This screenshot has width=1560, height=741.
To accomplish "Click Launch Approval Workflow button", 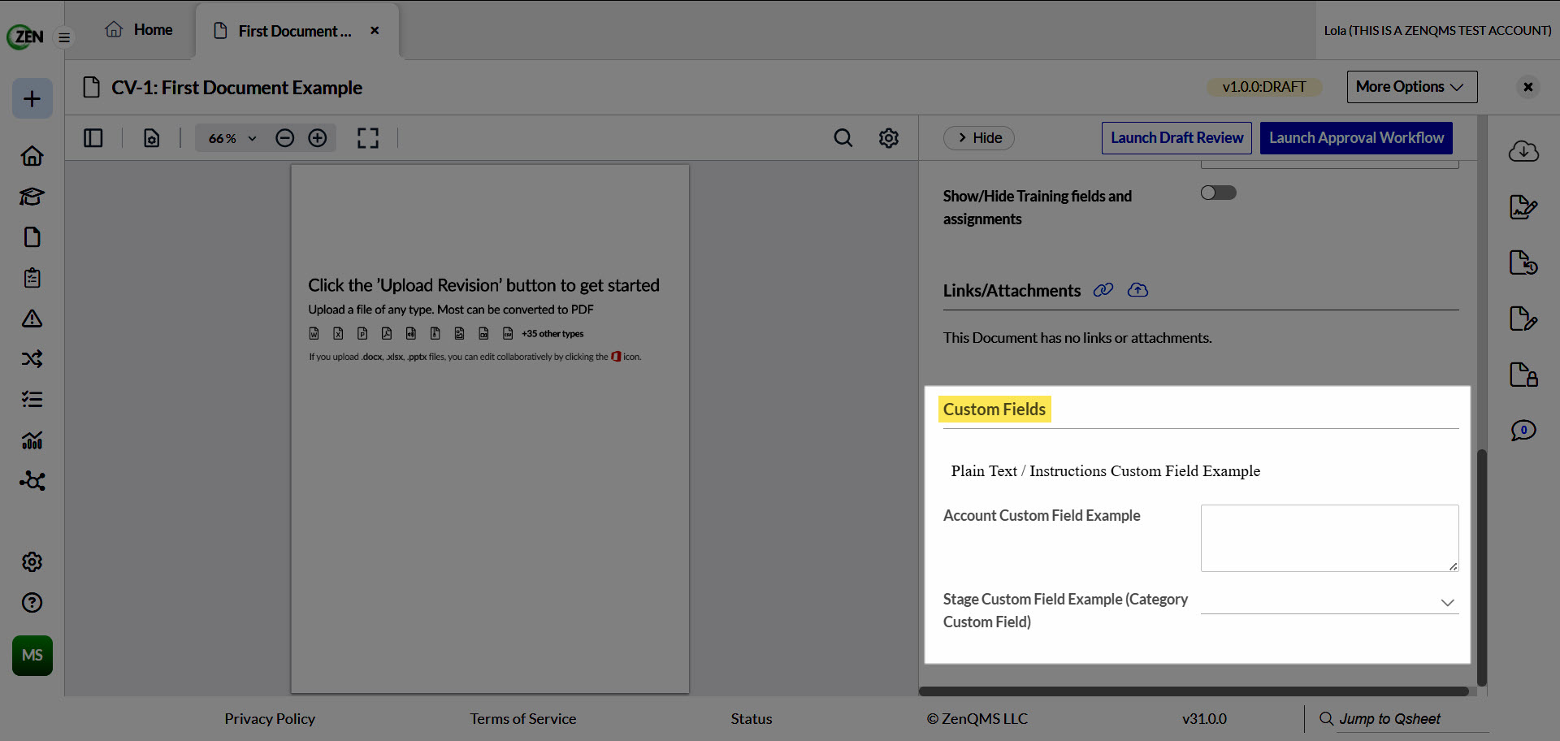I will 1356,138.
